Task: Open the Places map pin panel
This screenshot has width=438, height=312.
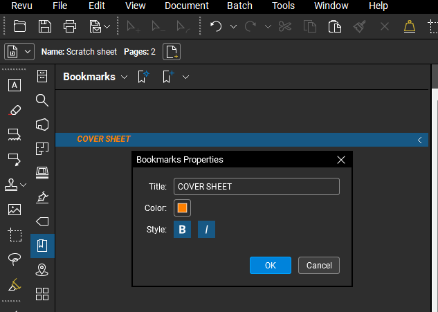Action: pyautogui.click(x=42, y=270)
